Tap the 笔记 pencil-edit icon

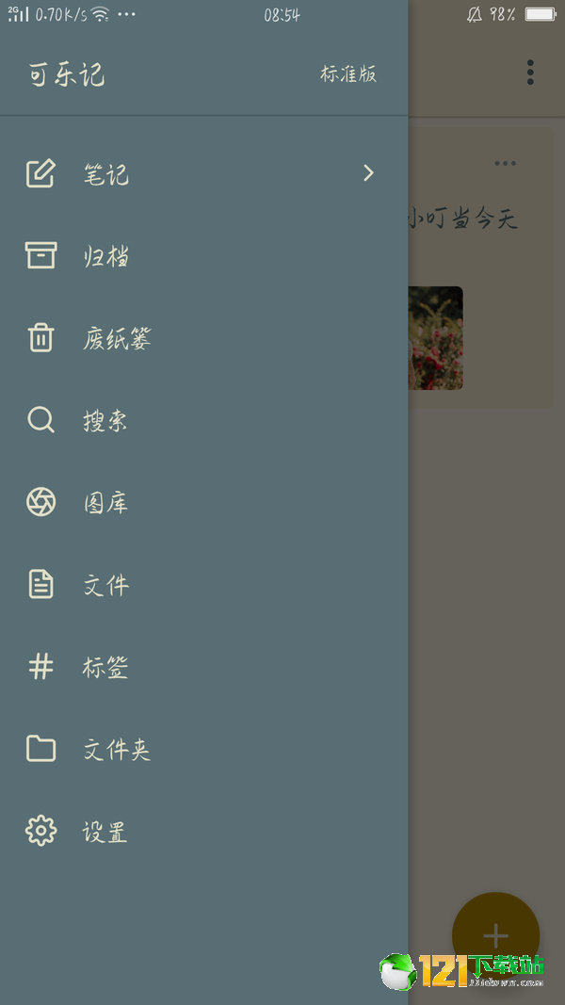click(40, 173)
